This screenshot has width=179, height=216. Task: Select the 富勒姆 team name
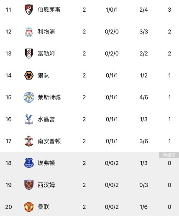pyautogui.click(x=46, y=54)
